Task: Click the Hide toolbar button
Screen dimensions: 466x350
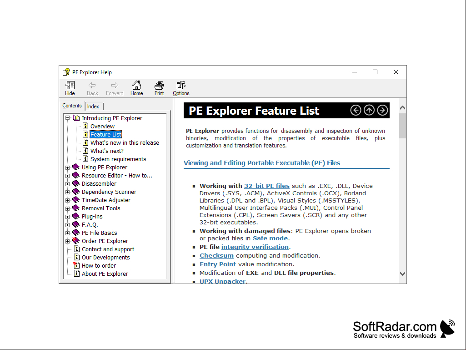Action: [70, 88]
